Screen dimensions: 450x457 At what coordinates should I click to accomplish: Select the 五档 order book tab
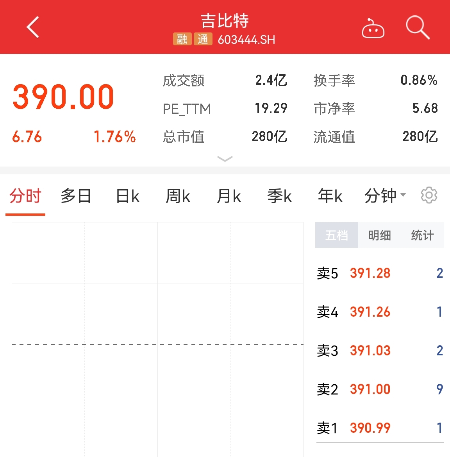(337, 235)
